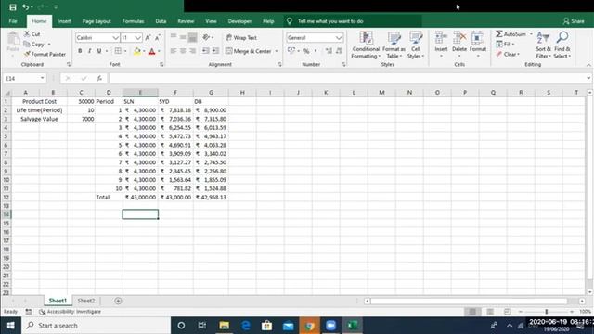Screen dimensions: 594x334
Task: Click the orientation text-angle icon
Action: click(x=206, y=37)
